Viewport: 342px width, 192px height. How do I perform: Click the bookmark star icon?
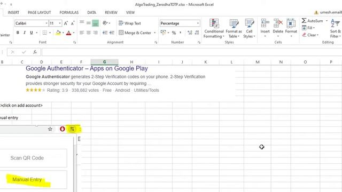[x=50, y=129]
